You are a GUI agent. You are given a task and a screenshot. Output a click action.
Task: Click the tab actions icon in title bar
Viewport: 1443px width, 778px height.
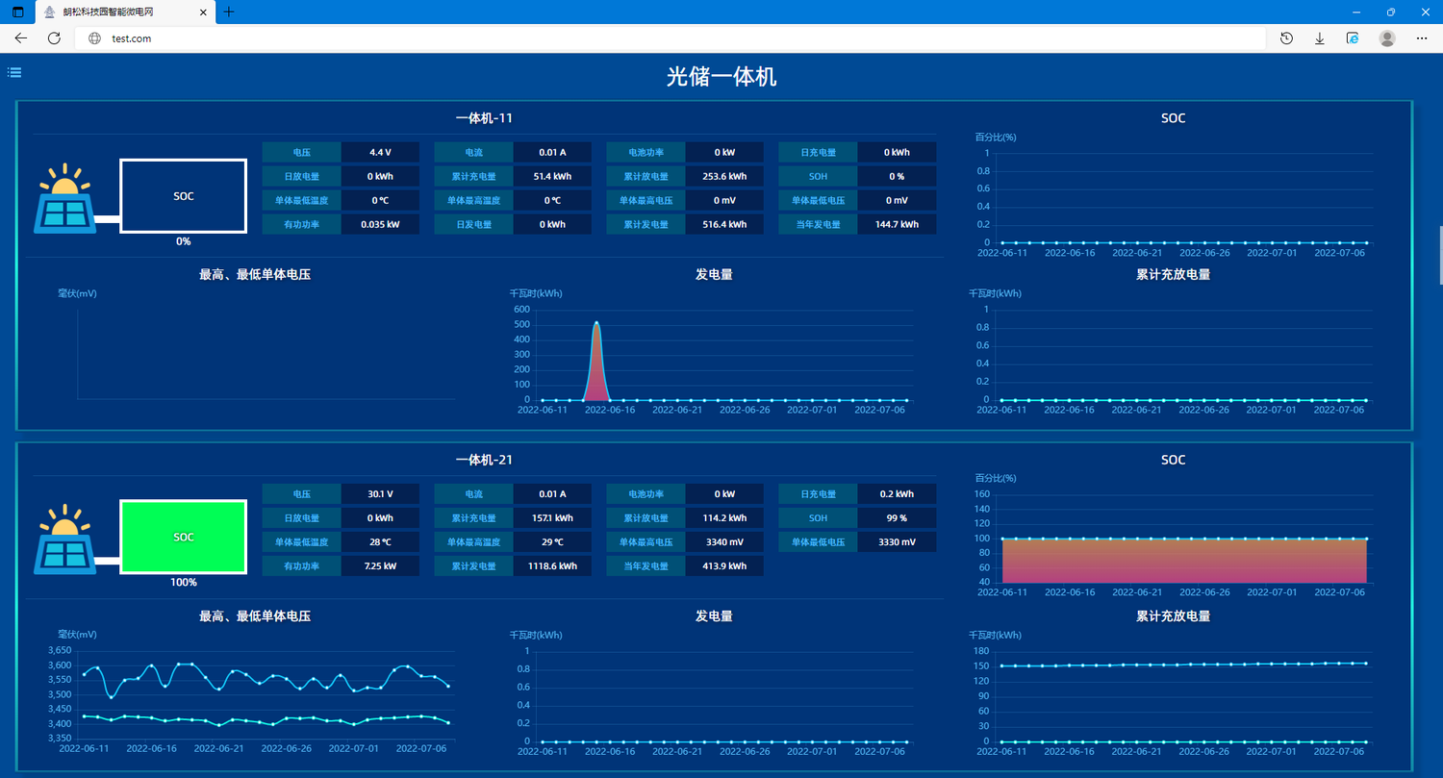click(17, 13)
